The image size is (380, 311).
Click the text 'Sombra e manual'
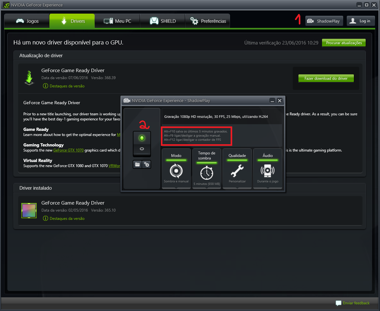176,181
